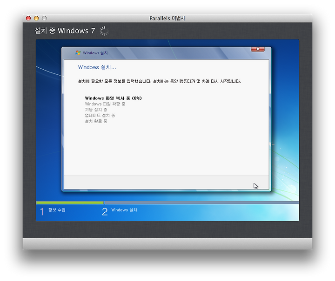The image size is (335, 281).
Task: Click the 'Parallels 마법사' window title
Action: tap(167, 18)
